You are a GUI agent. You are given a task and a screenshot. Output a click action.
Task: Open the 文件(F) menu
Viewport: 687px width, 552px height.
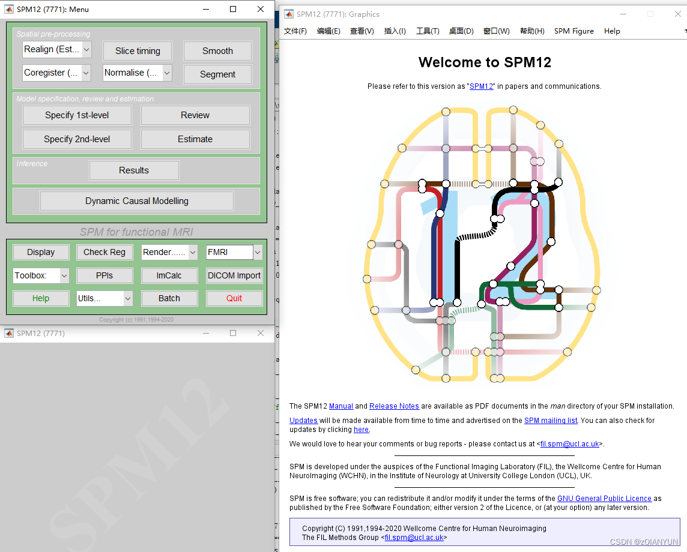tap(295, 31)
